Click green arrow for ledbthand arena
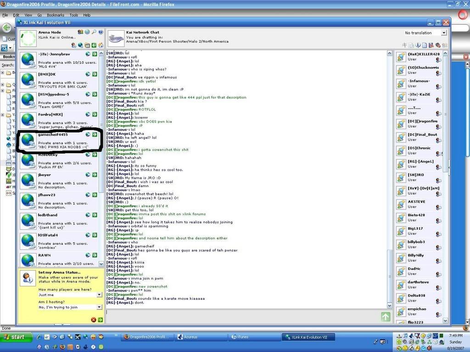 [x=95, y=215]
